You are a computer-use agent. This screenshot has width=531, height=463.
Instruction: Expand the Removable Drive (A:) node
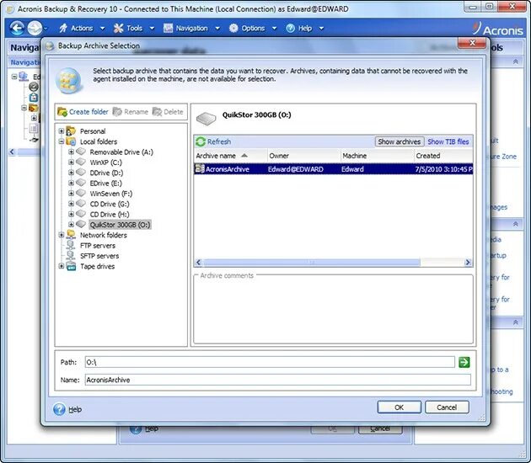[x=71, y=152]
